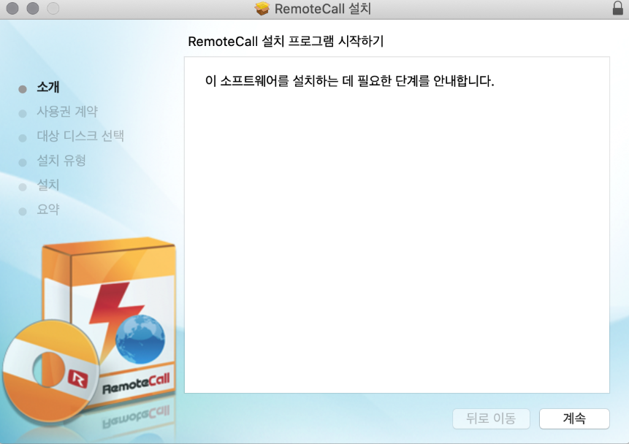Select the 사용권 계약 step
This screenshot has width=629, height=444.
[67, 112]
